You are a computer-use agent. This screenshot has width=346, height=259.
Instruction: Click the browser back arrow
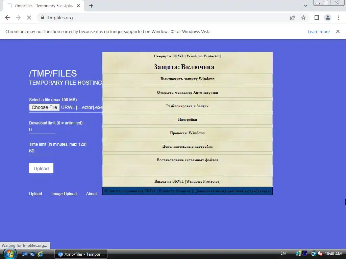(x=7, y=18)
